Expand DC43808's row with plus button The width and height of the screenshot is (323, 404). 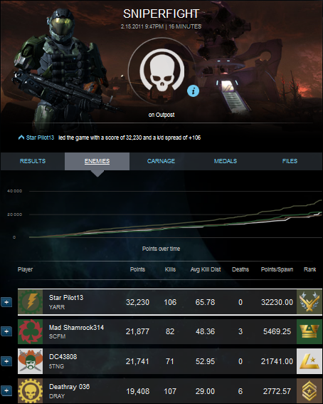pyautogui.click(x=6, y=361)
